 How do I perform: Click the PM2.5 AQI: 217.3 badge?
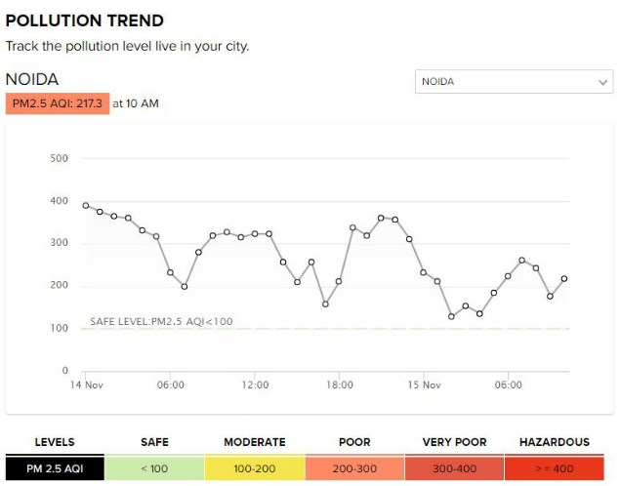tap(58, 103)
